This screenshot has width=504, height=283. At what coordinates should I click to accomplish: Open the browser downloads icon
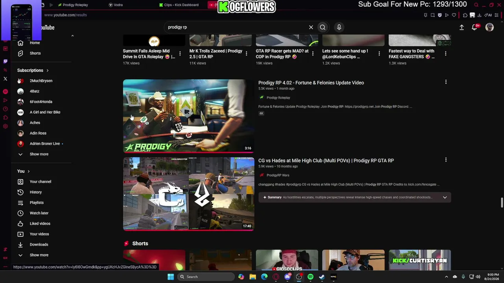coord(479,15)
